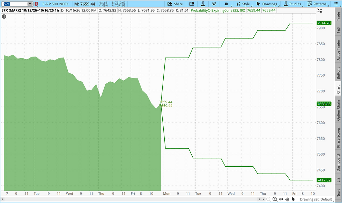Open the Share menu
The image size is (342, 203).
coord(175,4)
